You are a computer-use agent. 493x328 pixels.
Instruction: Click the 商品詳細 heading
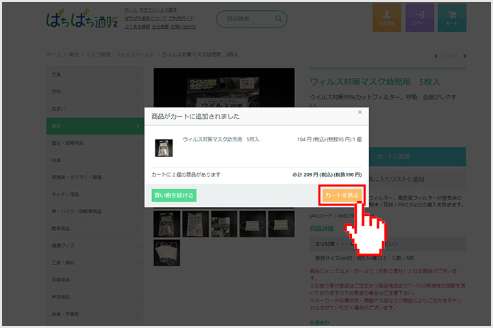[321, 228]
